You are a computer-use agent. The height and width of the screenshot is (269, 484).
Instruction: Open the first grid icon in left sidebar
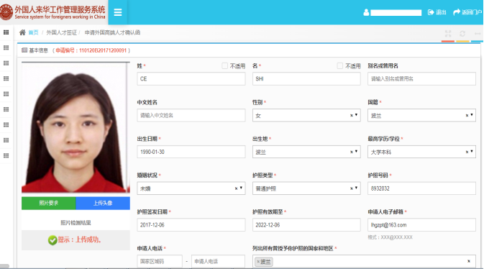(6, 32)
